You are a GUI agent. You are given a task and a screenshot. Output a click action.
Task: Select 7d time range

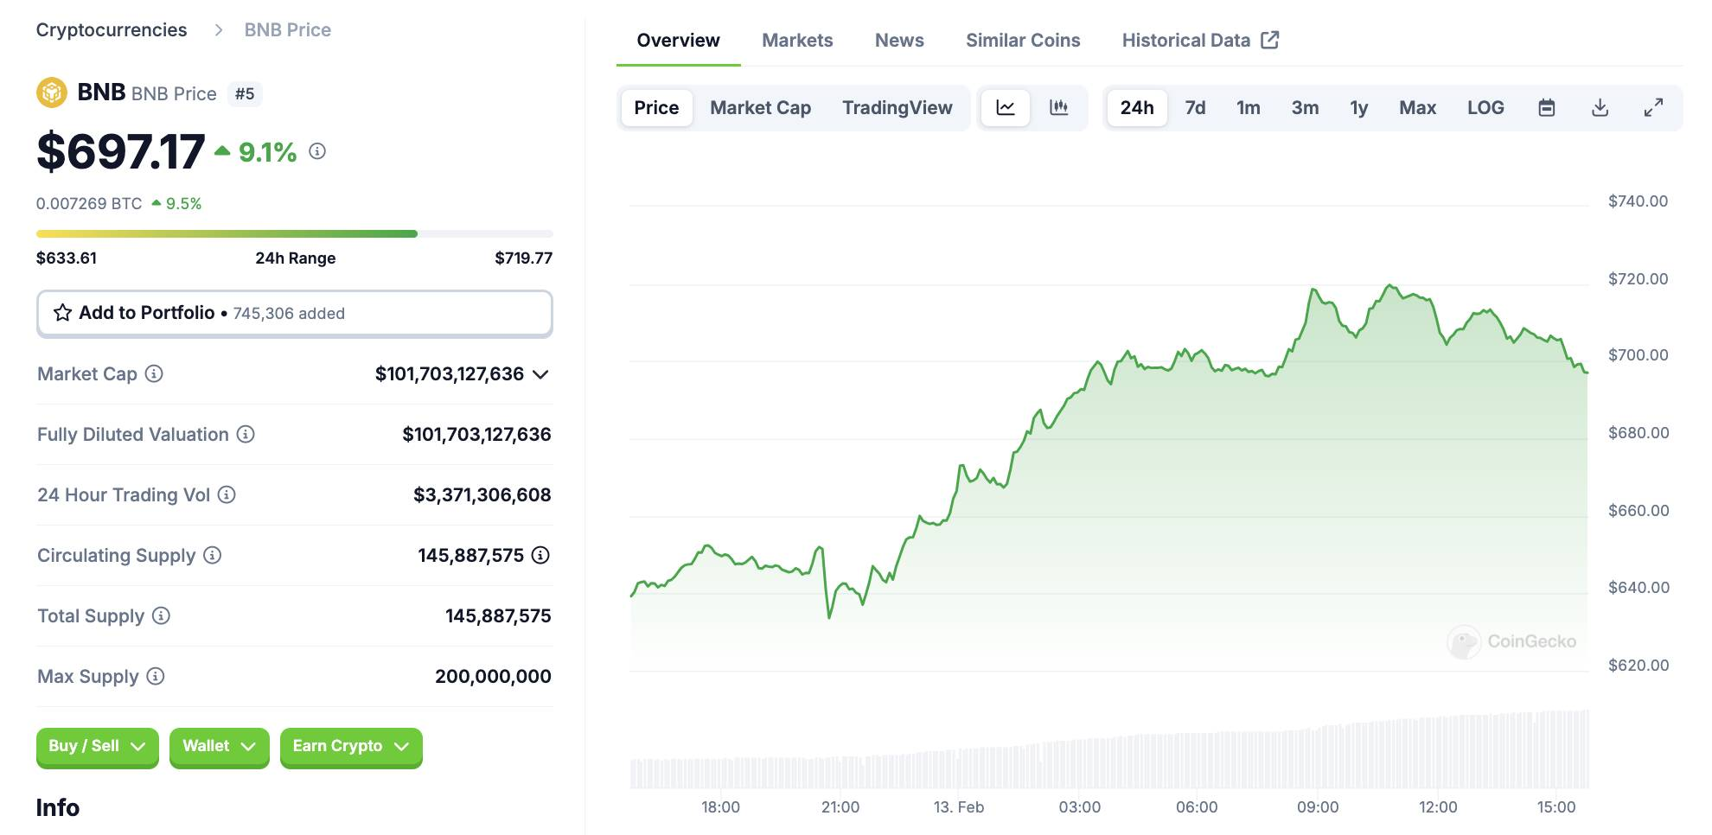point(1194,108)
